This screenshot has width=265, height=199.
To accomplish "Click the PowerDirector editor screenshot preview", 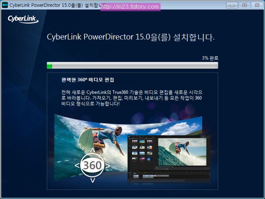I will [168, 159].
